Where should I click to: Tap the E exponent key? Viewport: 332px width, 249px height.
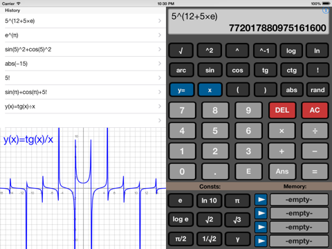point(248,172)
